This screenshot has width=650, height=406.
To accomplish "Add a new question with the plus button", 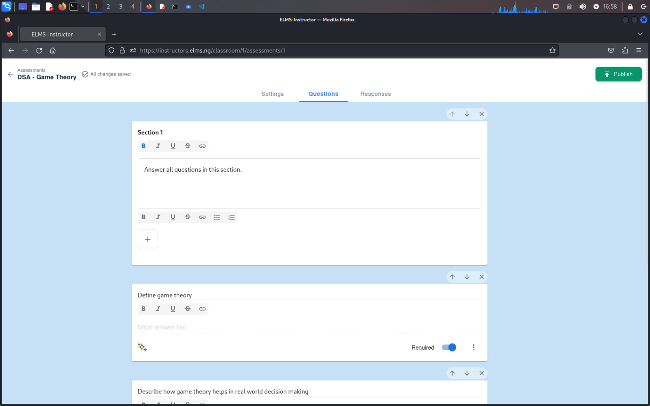I will [x=147, y=239].
